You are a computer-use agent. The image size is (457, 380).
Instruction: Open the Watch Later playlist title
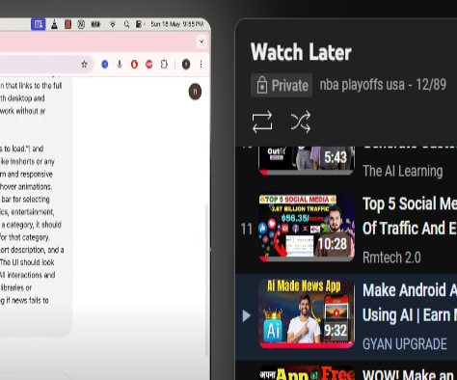tap(301, 52)
